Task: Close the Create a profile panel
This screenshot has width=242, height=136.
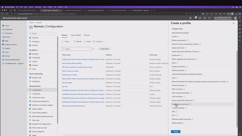Action: [x=234, y=23]
